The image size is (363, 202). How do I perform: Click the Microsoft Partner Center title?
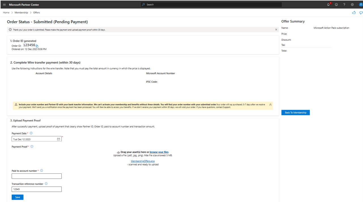(24, 5)
